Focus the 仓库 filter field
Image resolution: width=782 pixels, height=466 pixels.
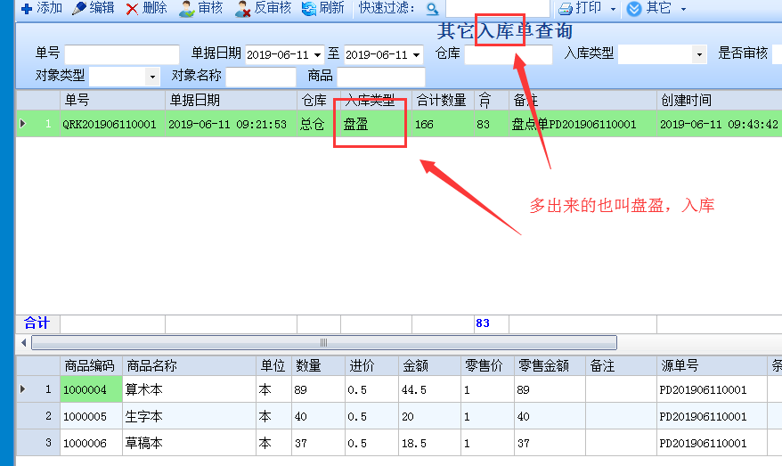pyautogui.click(x=509, y=53)
